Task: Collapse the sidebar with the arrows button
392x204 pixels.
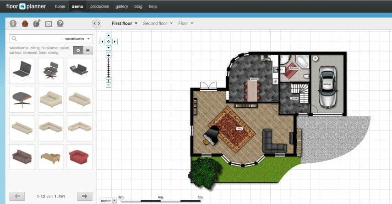Action: click(x=96, y=23)
